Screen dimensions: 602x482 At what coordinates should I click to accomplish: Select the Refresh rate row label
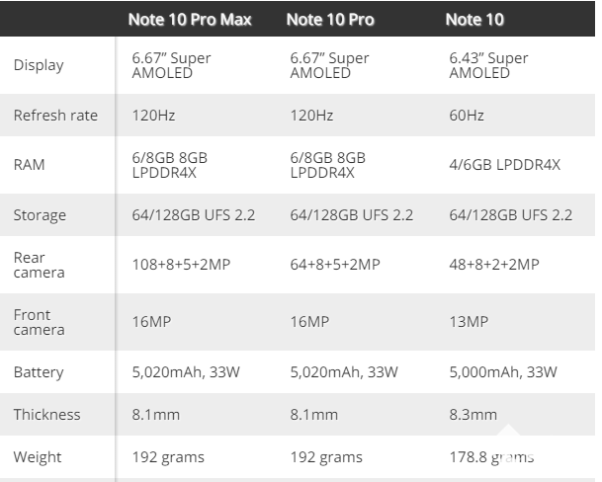55,116
